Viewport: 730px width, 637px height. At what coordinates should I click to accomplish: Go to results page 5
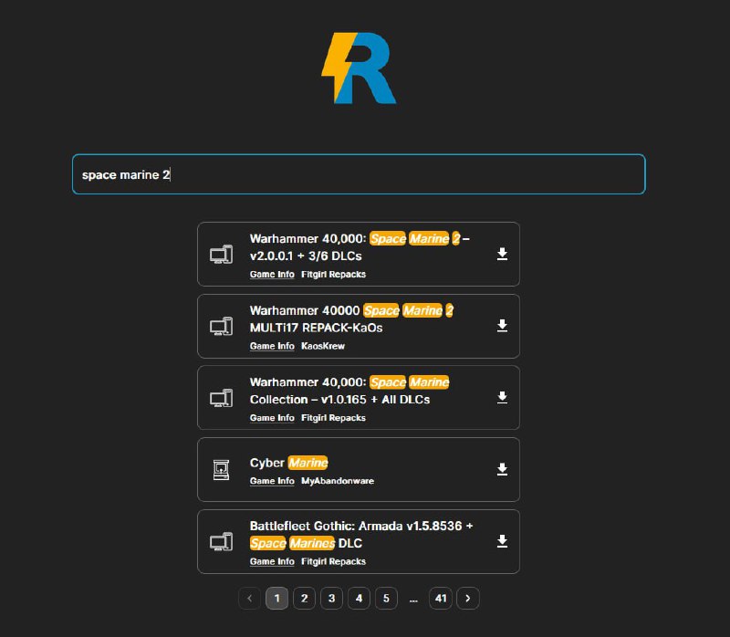point(386,599)
